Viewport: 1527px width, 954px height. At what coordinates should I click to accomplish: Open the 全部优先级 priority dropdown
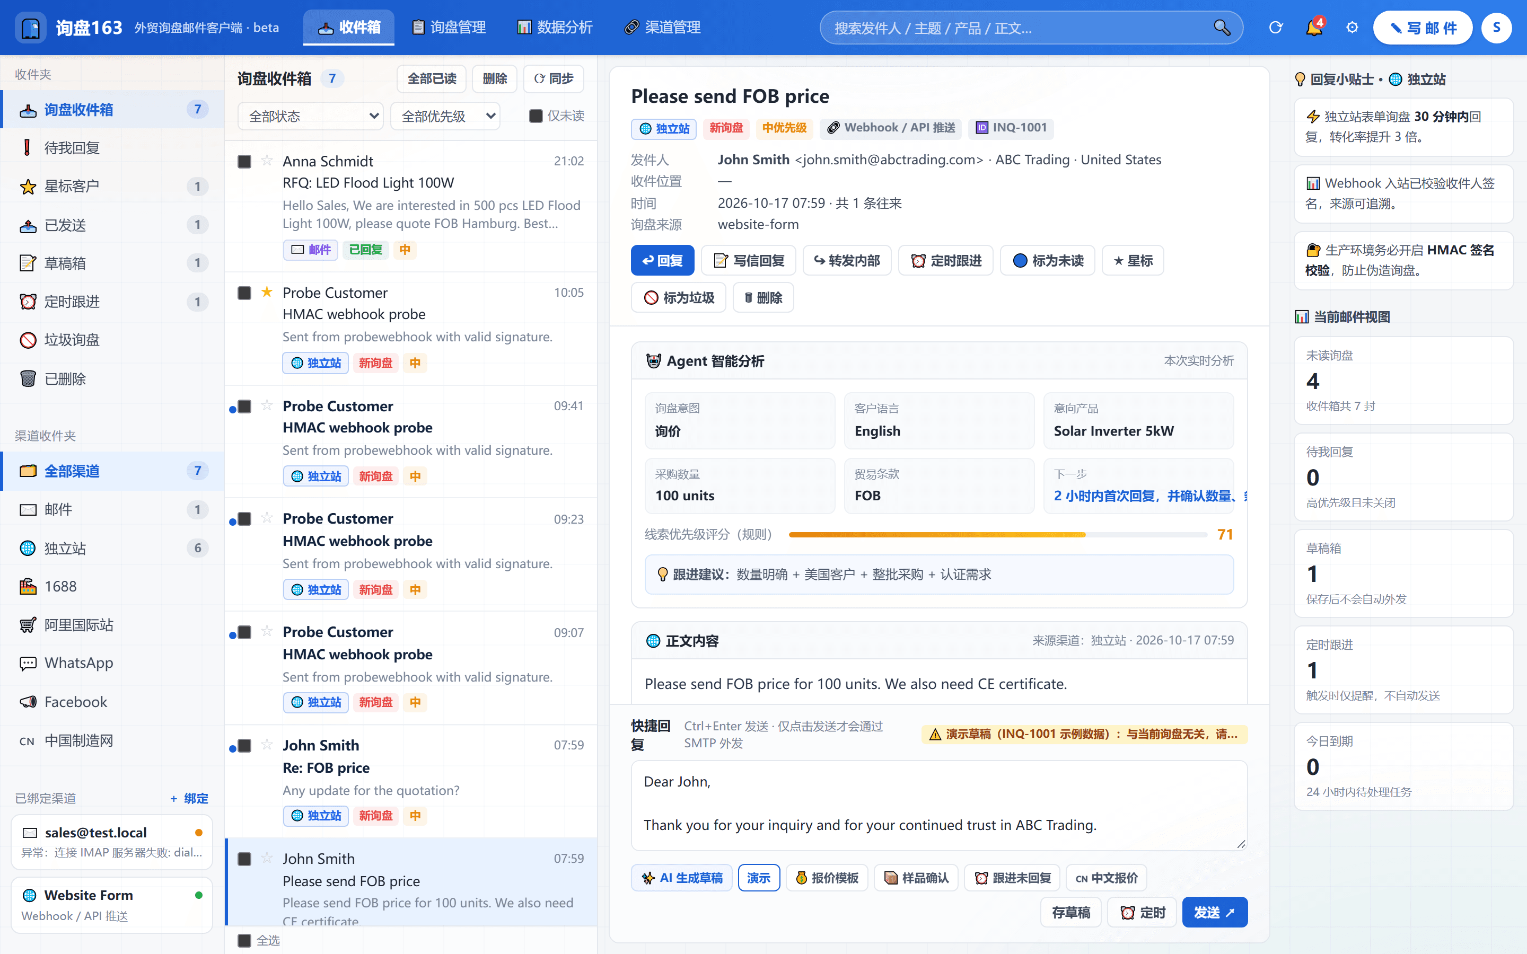(x=445, y=116)
